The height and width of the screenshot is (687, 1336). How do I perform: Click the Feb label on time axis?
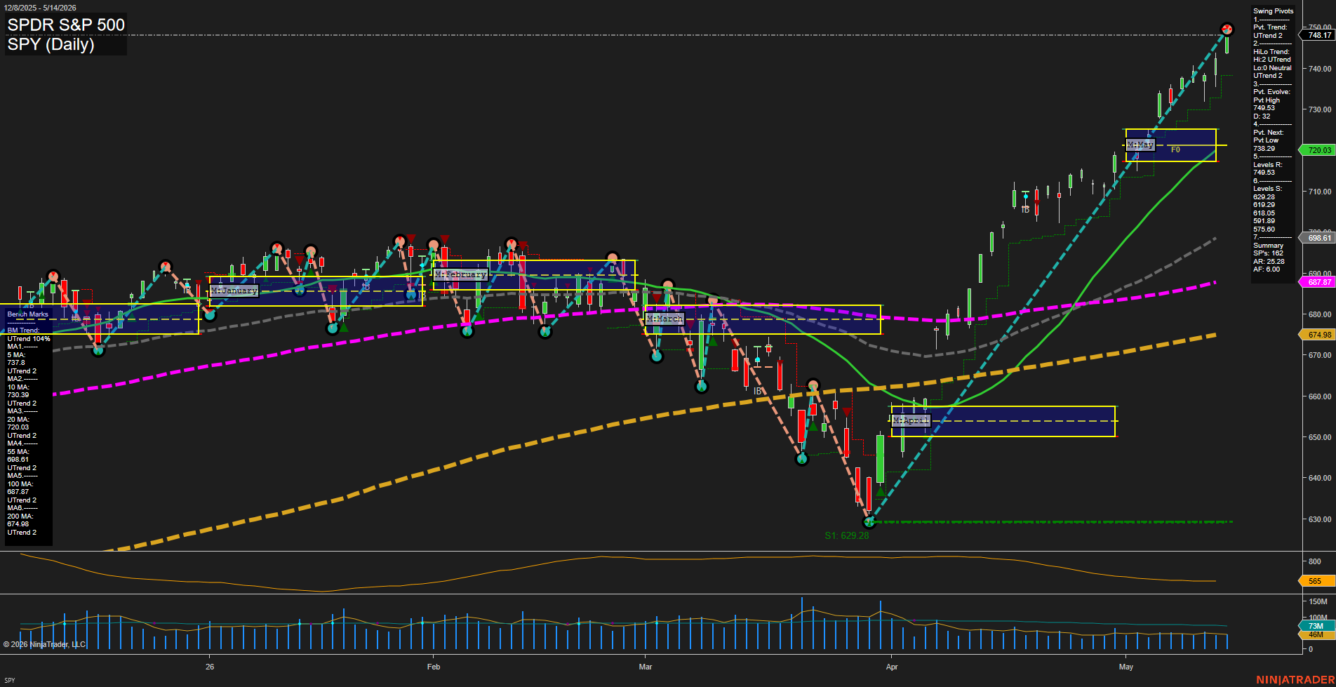click(x=434, y=667)
